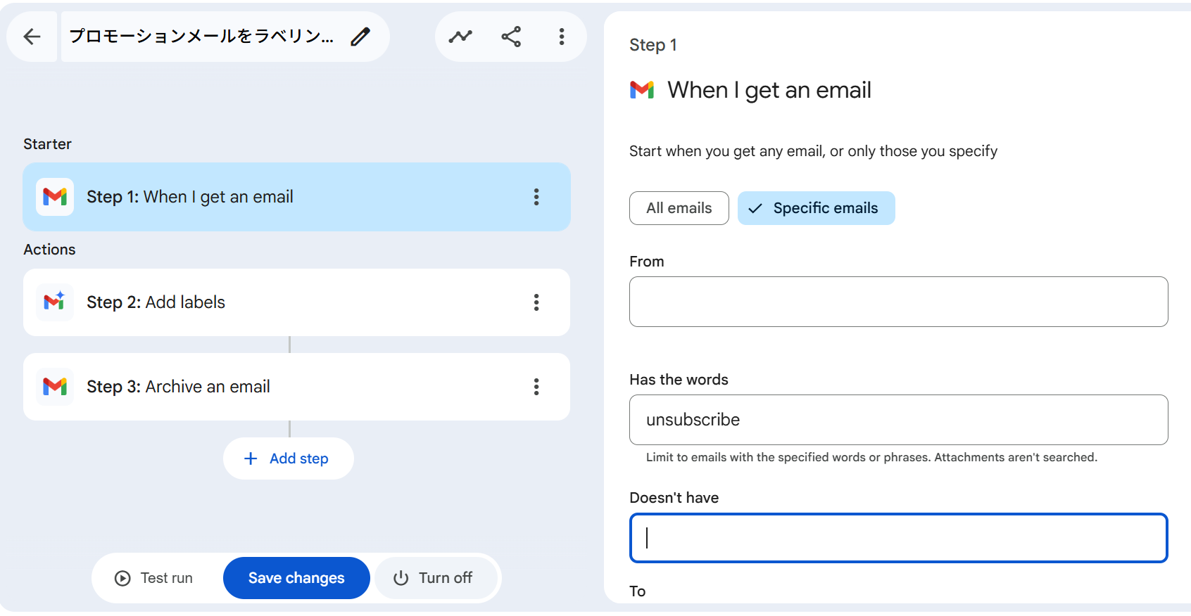Click the Save changes button

(x=296, y=578)
